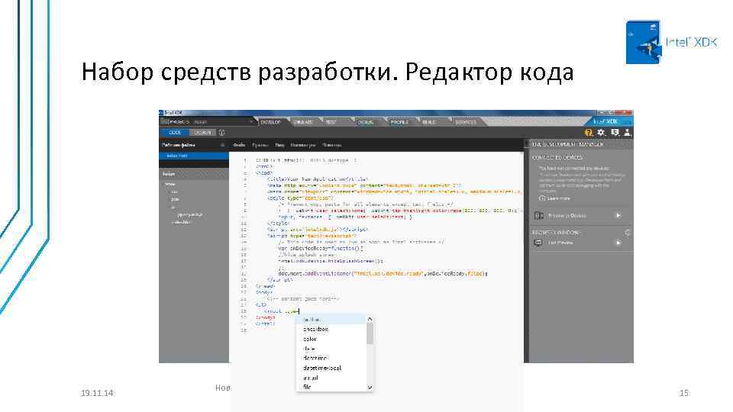Viewport: 733px width, 412px height.
Task: Open the orange help icon
Action: point(588,133)
